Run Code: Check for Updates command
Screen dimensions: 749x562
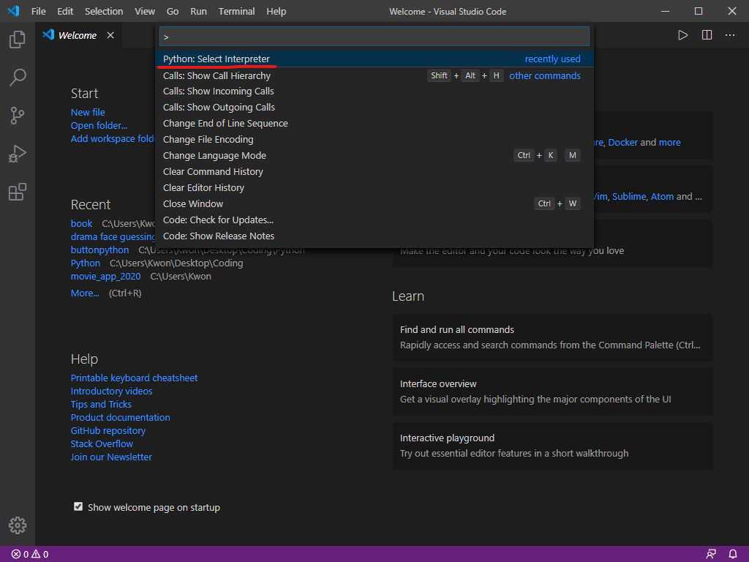[374, 220]
